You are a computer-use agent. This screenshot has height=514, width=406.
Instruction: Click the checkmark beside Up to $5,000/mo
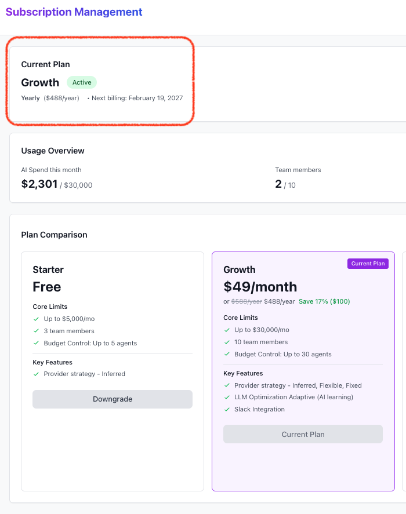[x=36, y=319]
